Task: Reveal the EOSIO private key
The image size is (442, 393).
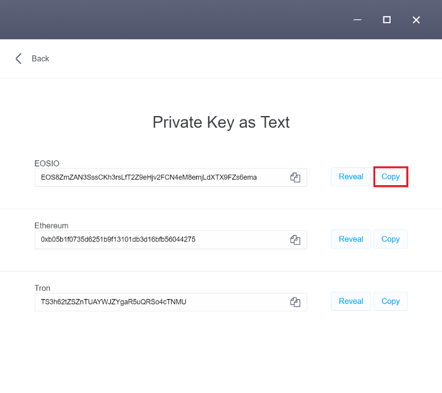Action: click(351, 177)
